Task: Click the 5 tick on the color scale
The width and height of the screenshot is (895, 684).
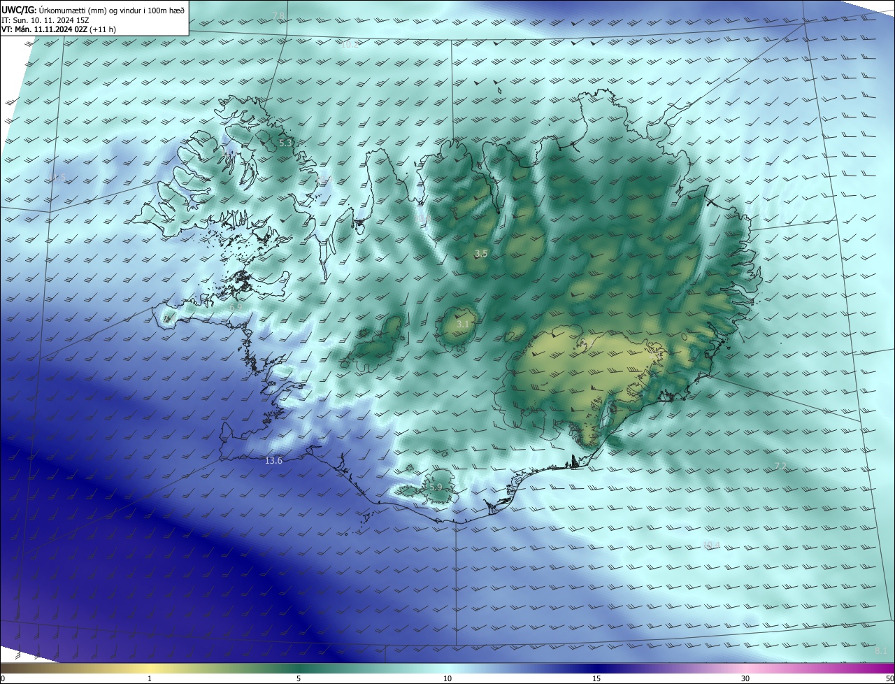Action: pyautogui.click(x=299, y=678)
